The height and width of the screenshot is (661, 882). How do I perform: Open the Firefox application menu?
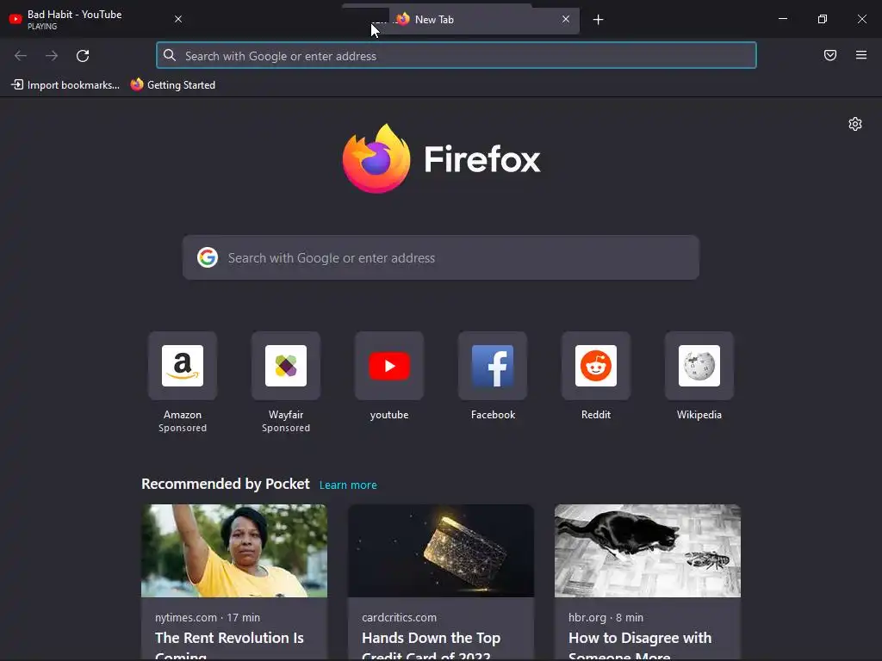coord(861,55)
